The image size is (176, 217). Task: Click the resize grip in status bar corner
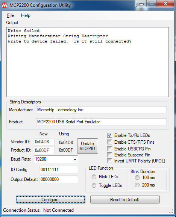pyautogui.click(x=171, y=211)
